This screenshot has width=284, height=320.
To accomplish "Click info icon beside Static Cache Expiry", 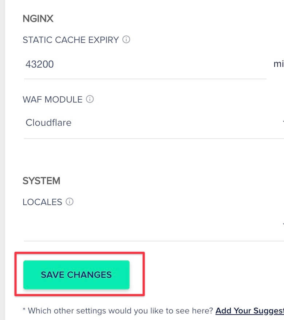I will [x=126, y=39].
